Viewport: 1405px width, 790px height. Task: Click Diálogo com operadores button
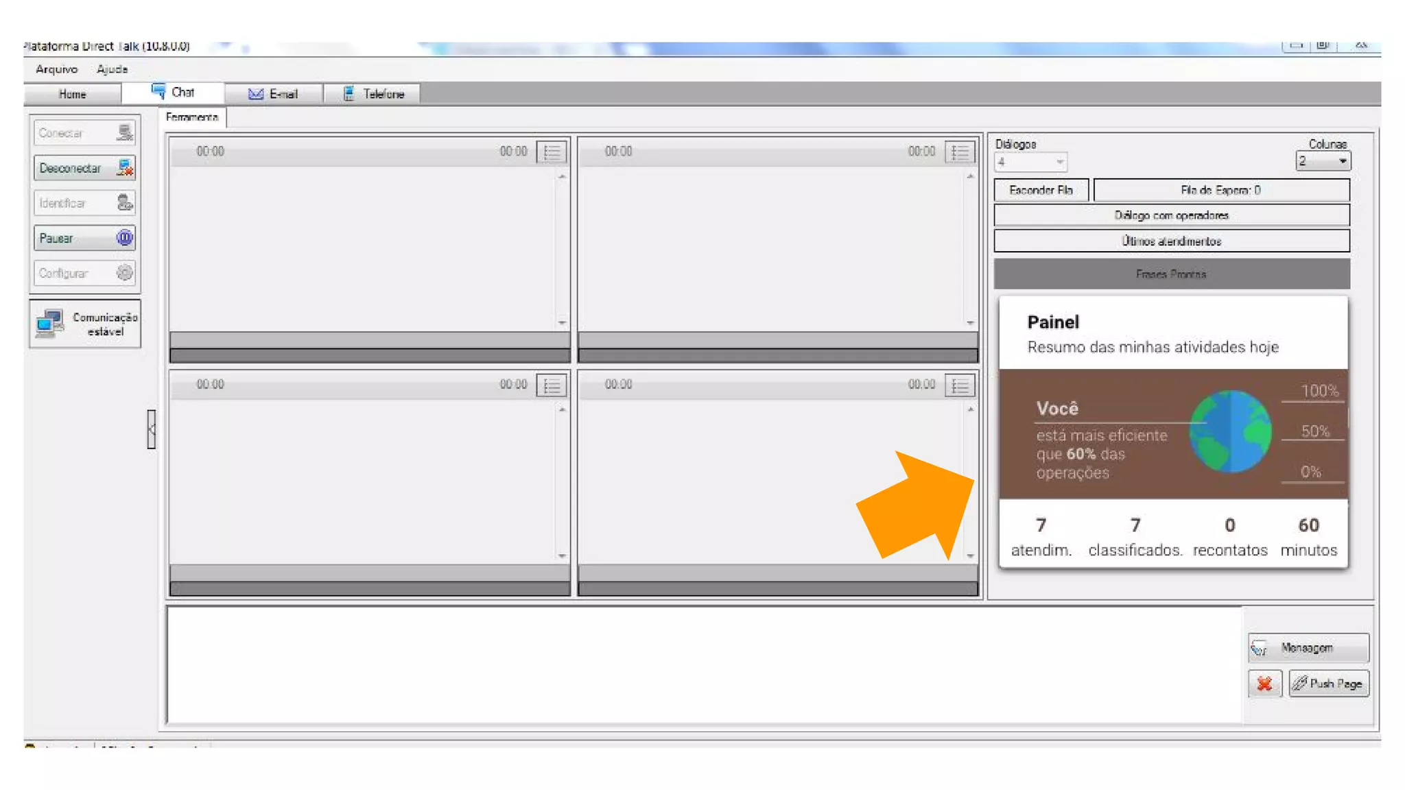(1171, 215)
